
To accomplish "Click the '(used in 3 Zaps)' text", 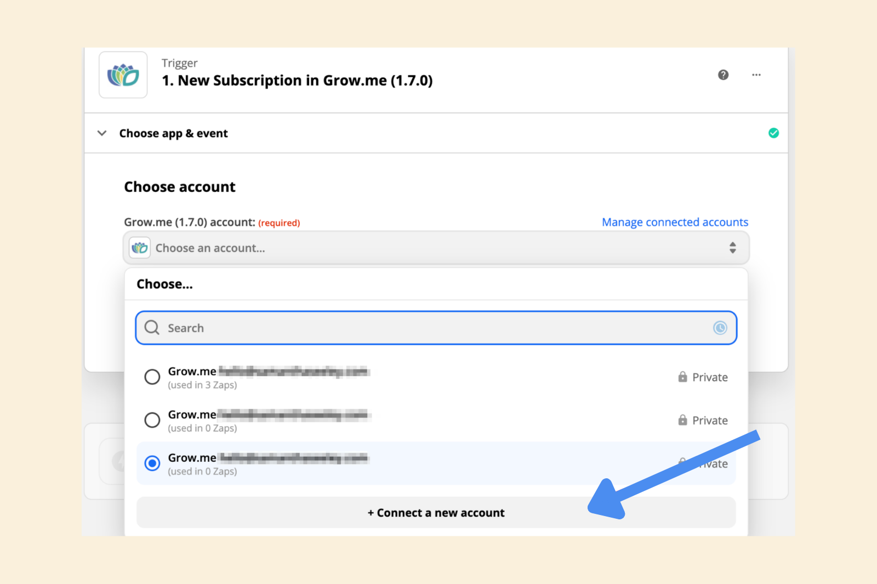I will pyautogui.click(x=202, y=385).
